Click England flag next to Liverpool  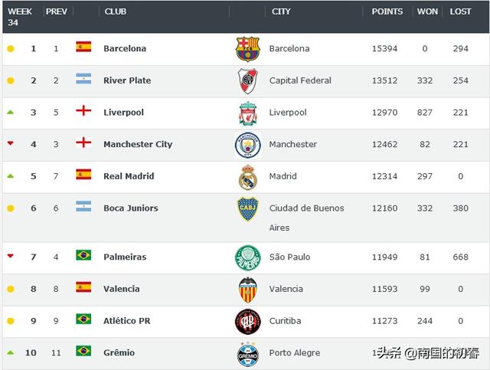(83, 110)
